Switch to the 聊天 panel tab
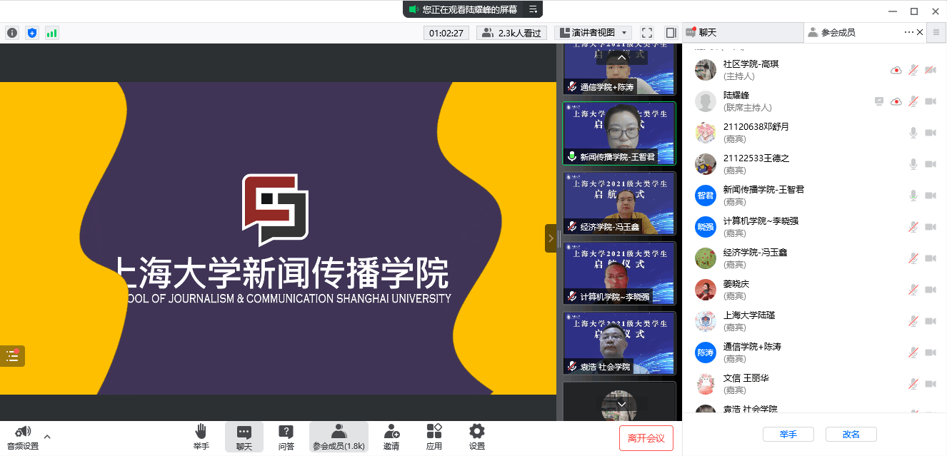947x456 pixels. [743, 32]
